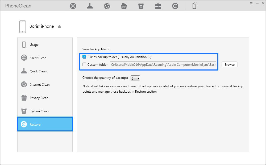Screen dimensions: 266x165
Task: Open the Toolbox briefcase icon in toolbar
Action: click(158, 6)
